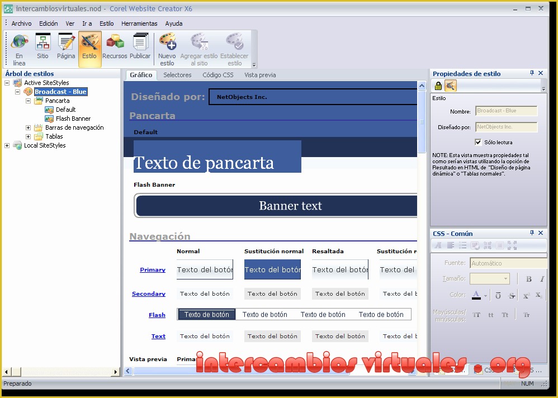Select Flash Banner tree item
This screenshot has width=558, height=398.
point(73,119)
